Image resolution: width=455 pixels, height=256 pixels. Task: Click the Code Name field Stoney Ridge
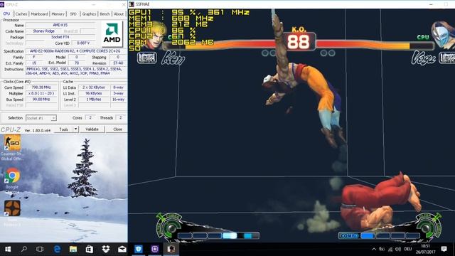coord(43,31)
